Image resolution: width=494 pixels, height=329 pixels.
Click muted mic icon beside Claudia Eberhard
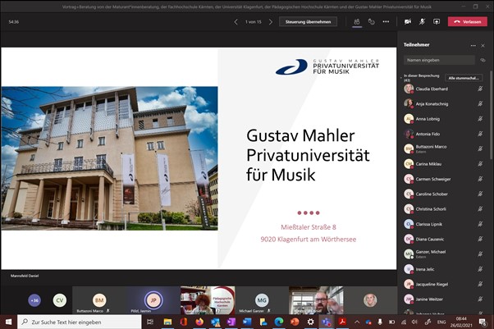480,89
